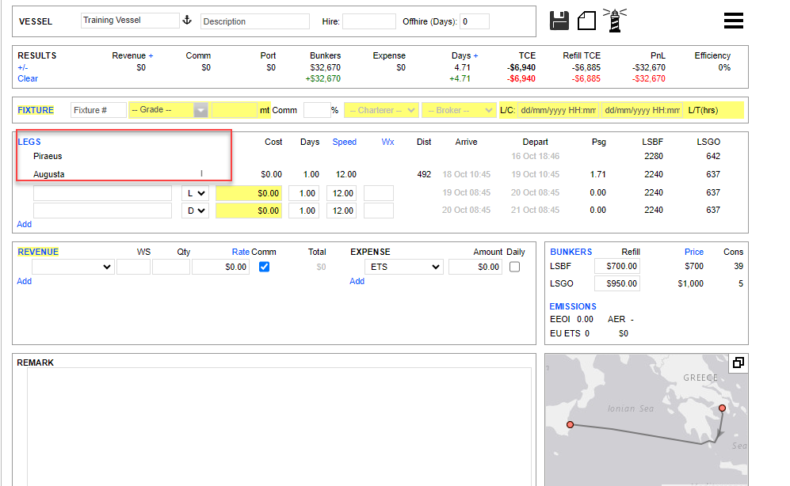
Task: Click the lighthouse icon
Action: tap(614, 21)
